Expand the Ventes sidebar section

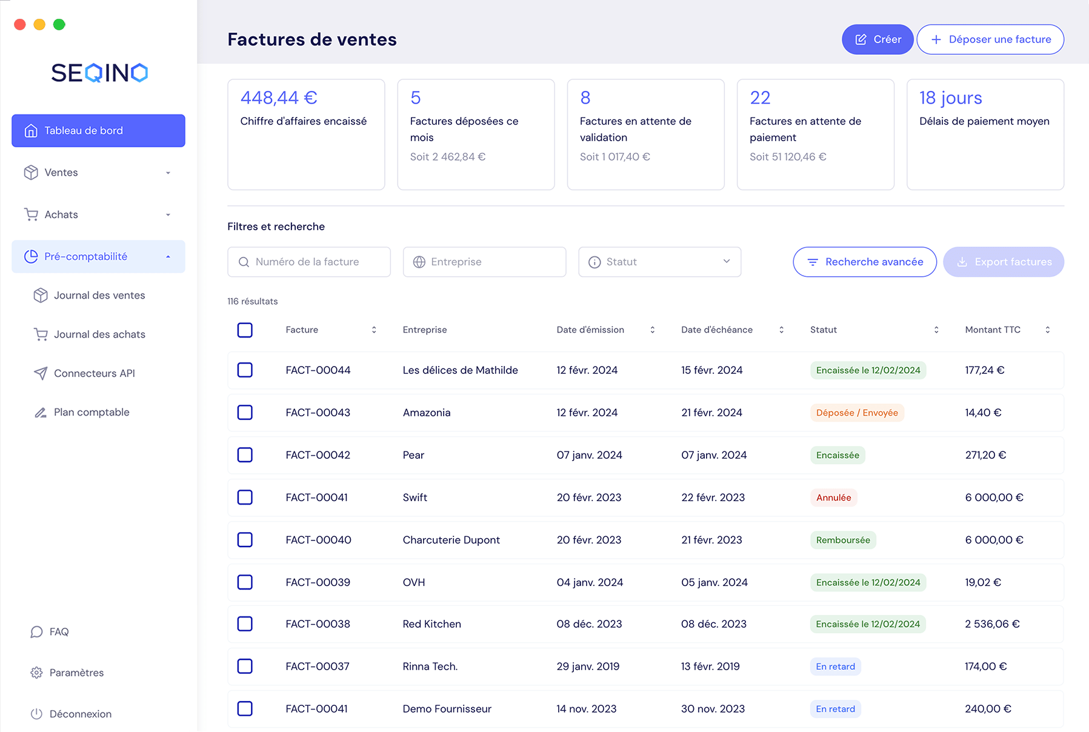pyautogui.click(x=98, y=173)
